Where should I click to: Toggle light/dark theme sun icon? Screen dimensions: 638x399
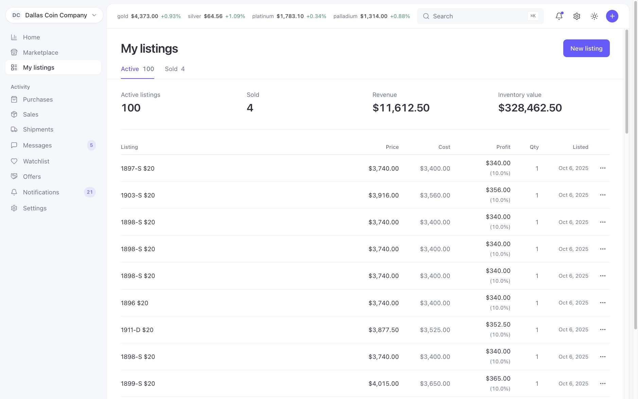[594, 16]
